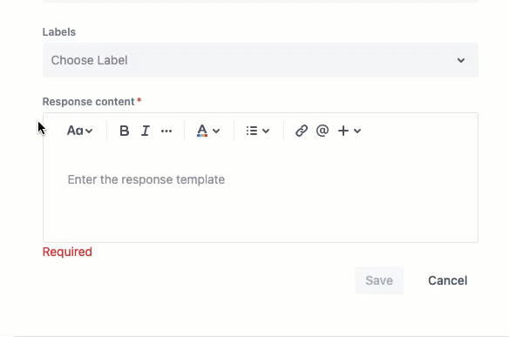The image size is (509, 337).
Task: Click the text color A icon
Action: coord(202,131)
